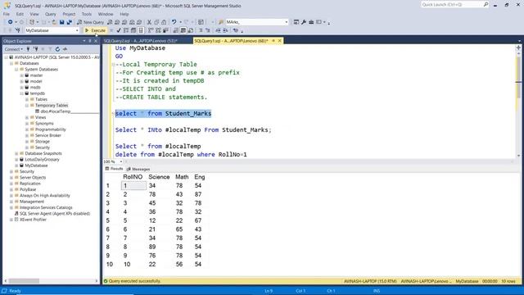Click the Math column header in results
Screen dimensions: 524x295
point(182,177)
